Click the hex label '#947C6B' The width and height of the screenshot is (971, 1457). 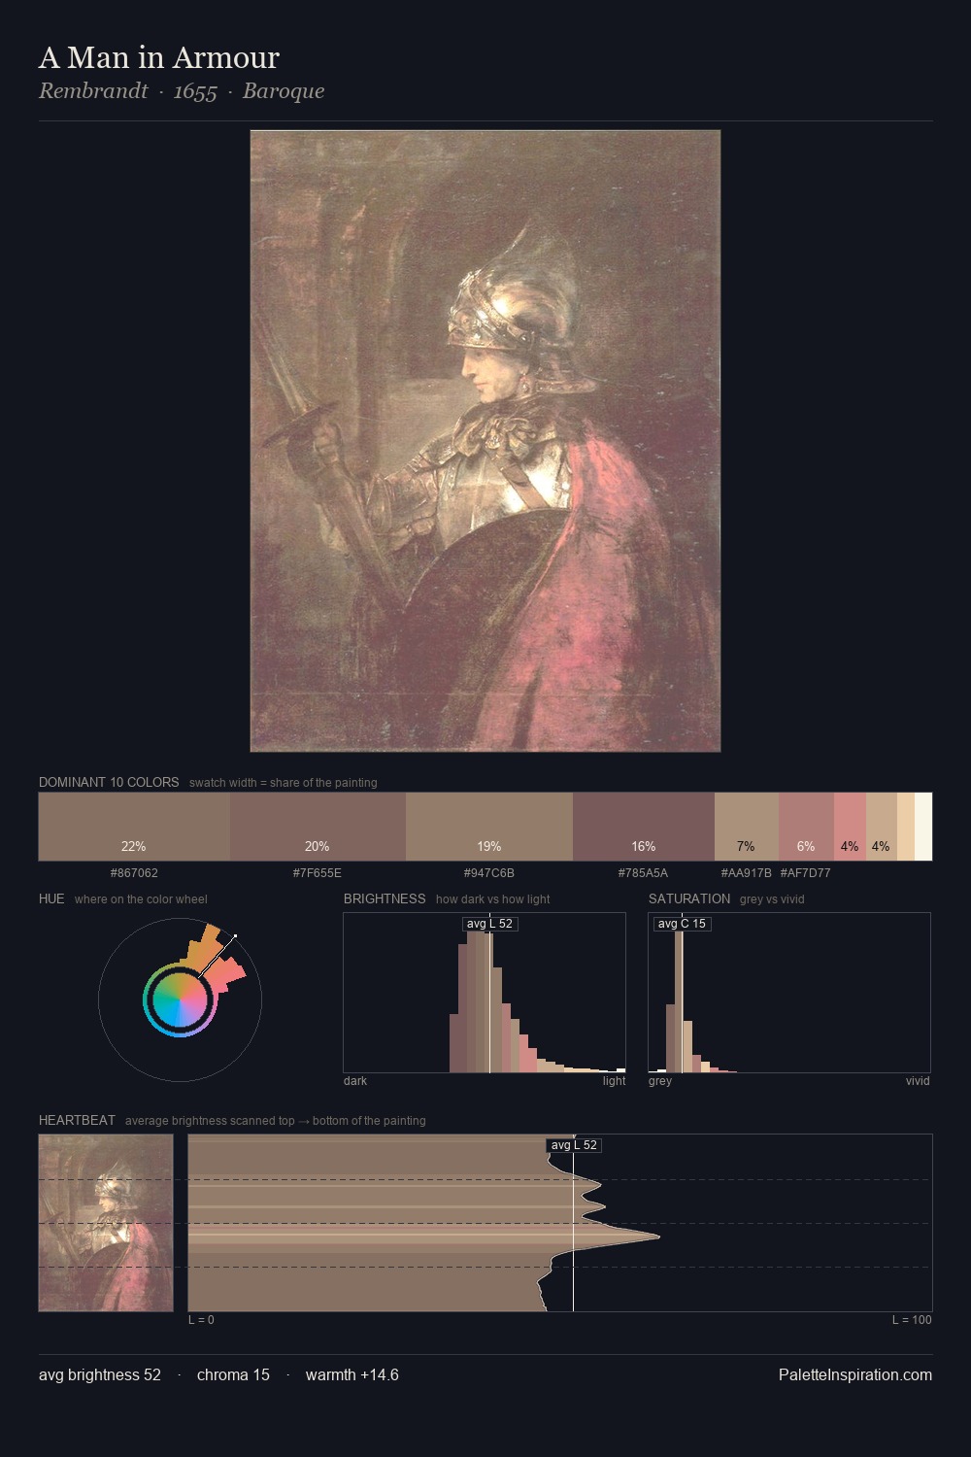tap(489, 873)
